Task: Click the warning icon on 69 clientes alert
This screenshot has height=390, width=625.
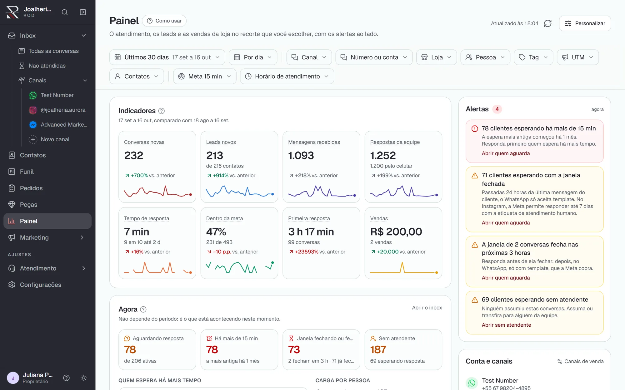Action: pyautogui.click(x=475, y=300)
